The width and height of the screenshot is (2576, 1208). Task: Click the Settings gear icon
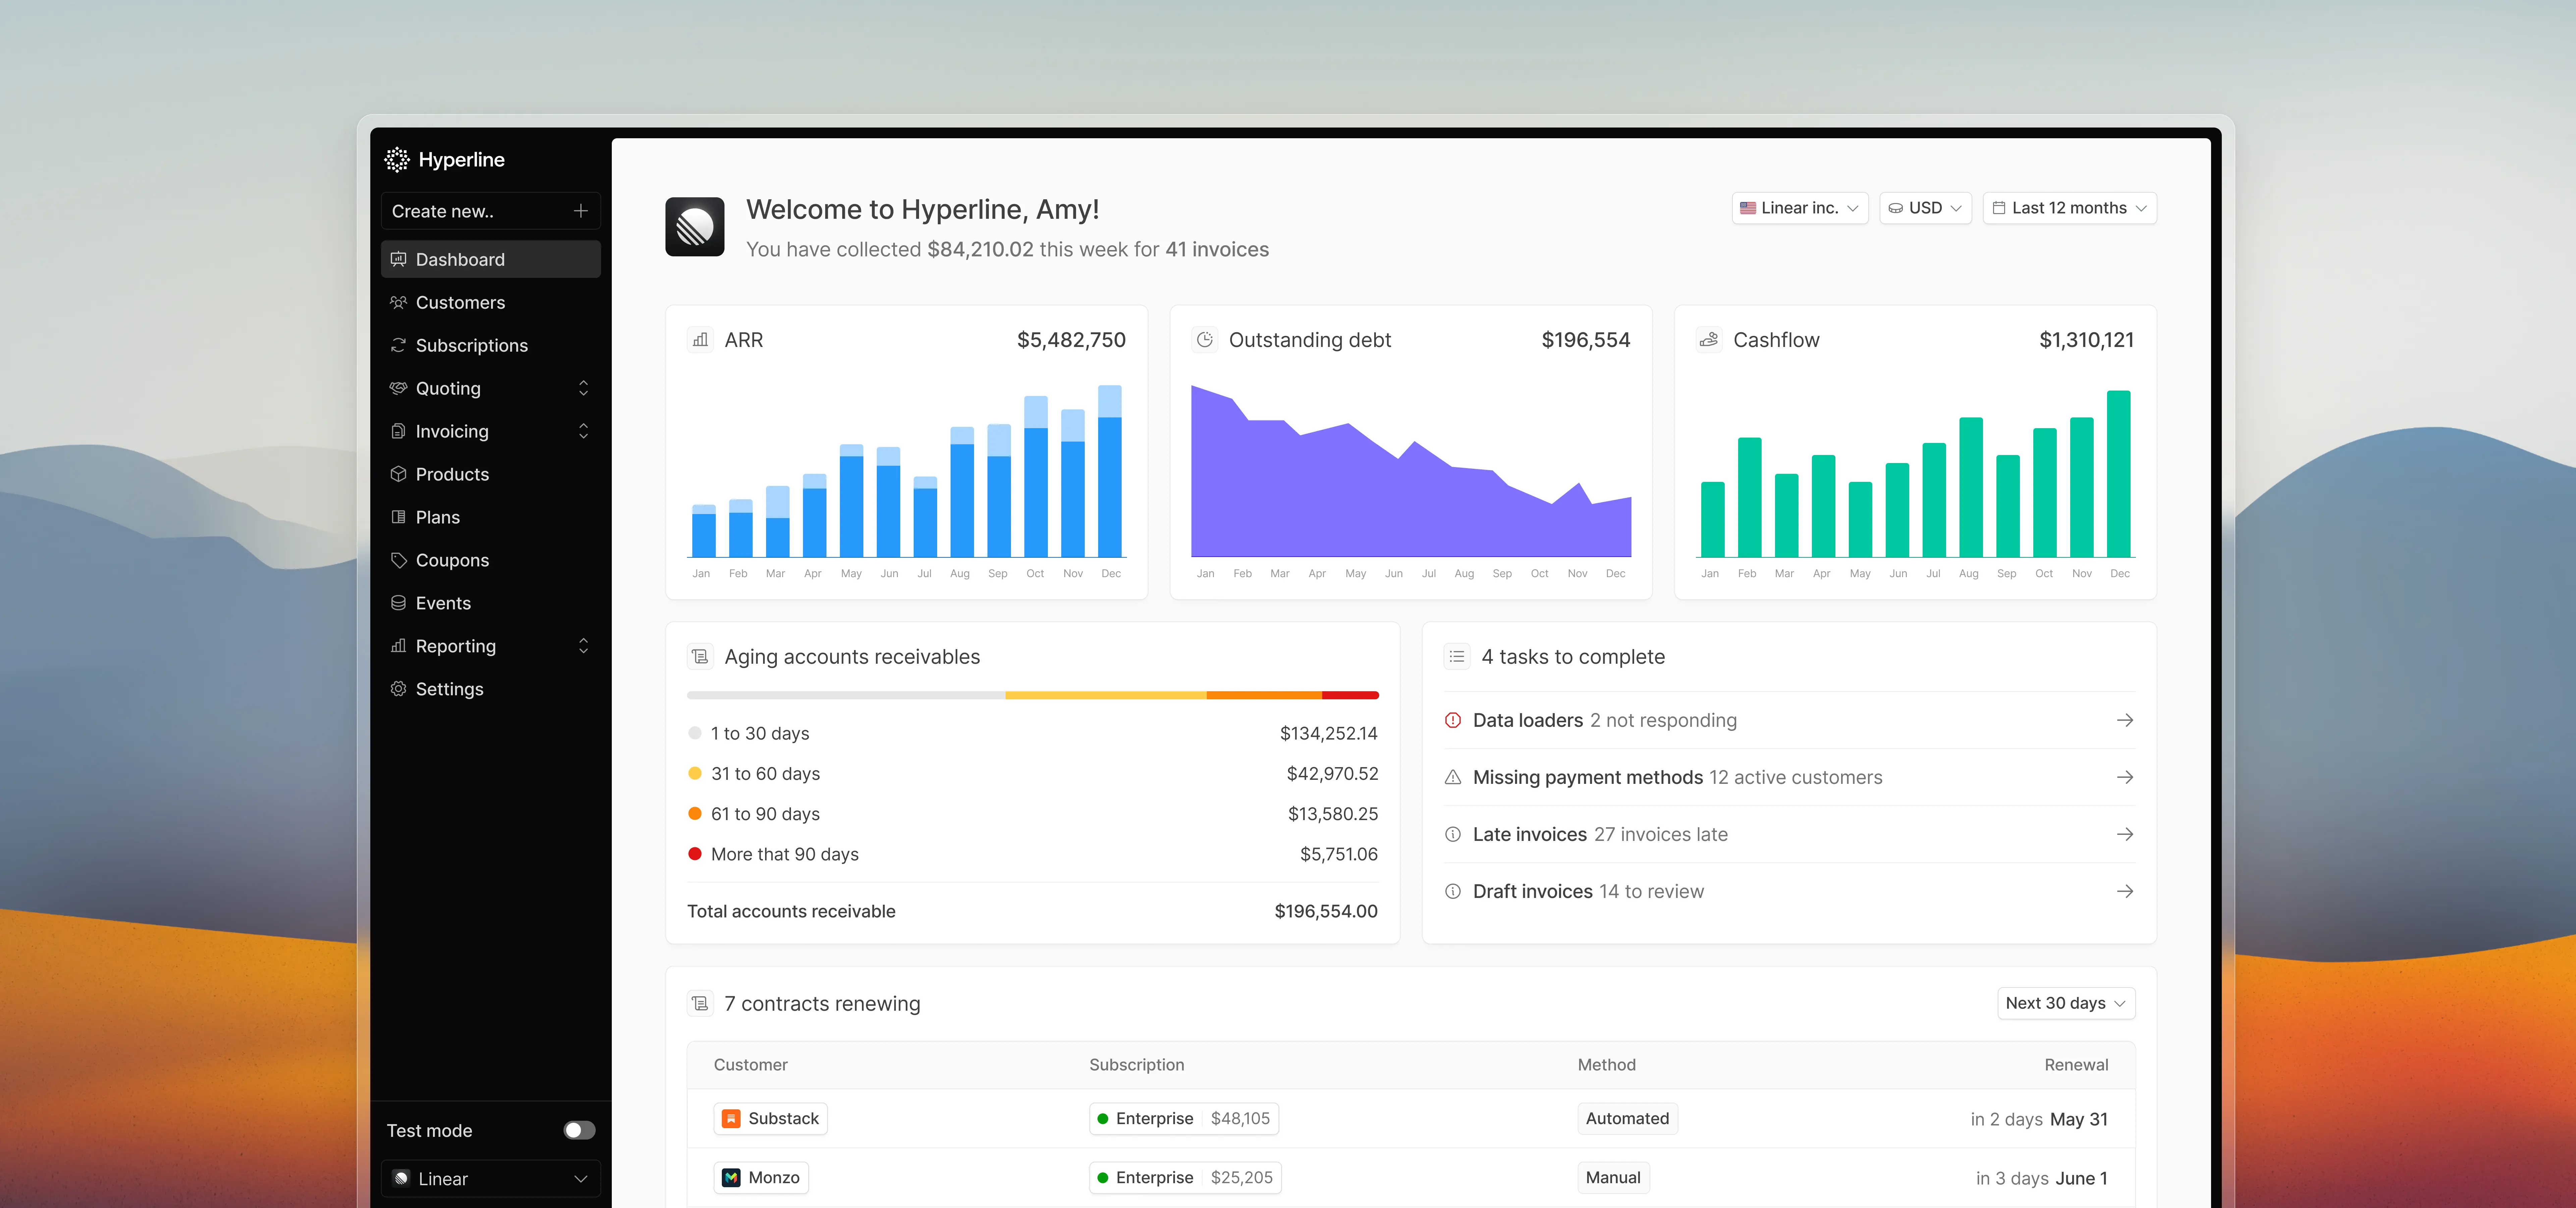point(398,689)
